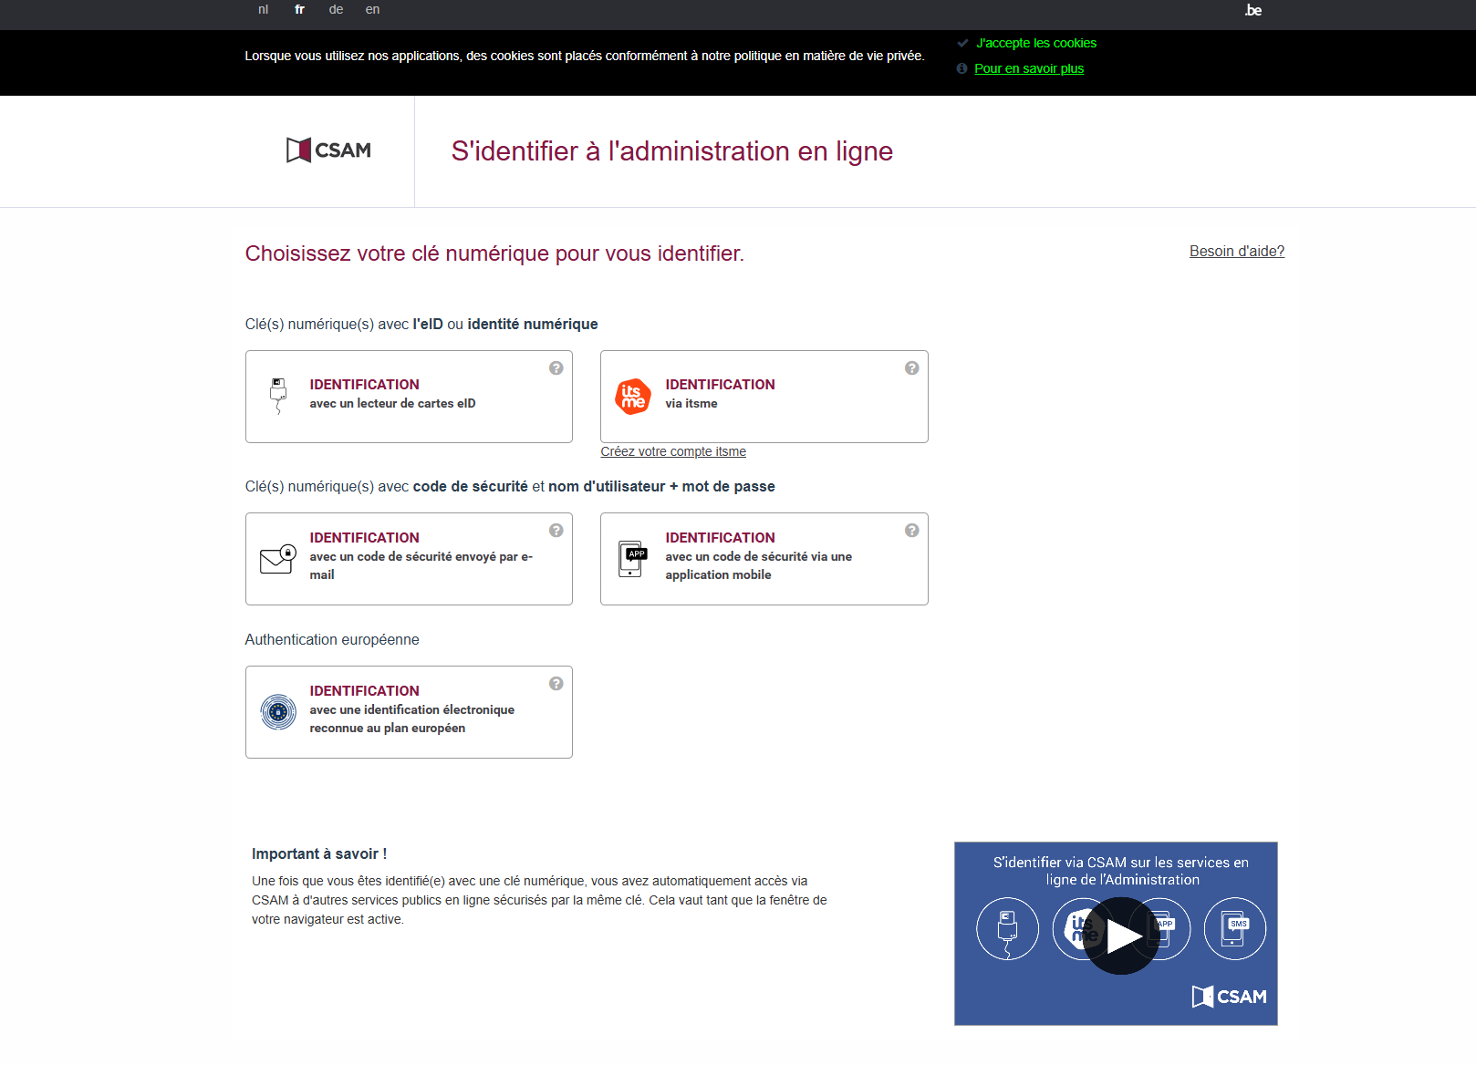Switch language to nl
The image size is (1476, 1065).
pyautogui.click(x=263, y=10)
